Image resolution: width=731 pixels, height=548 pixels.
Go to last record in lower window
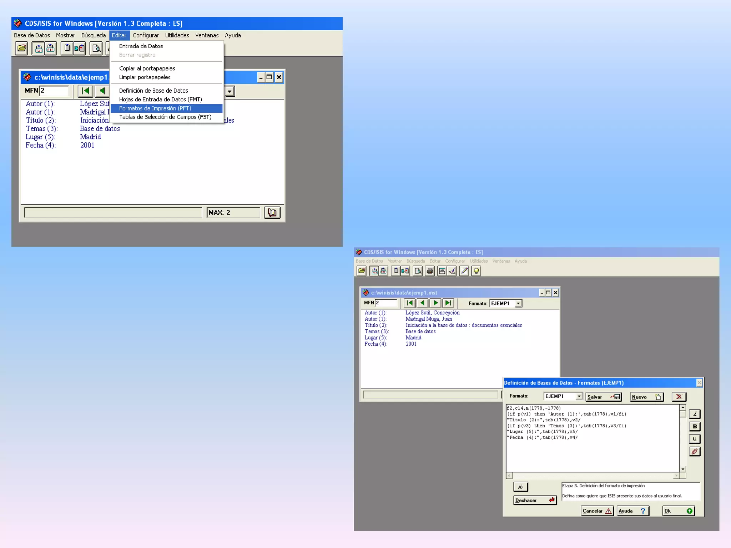448,303
